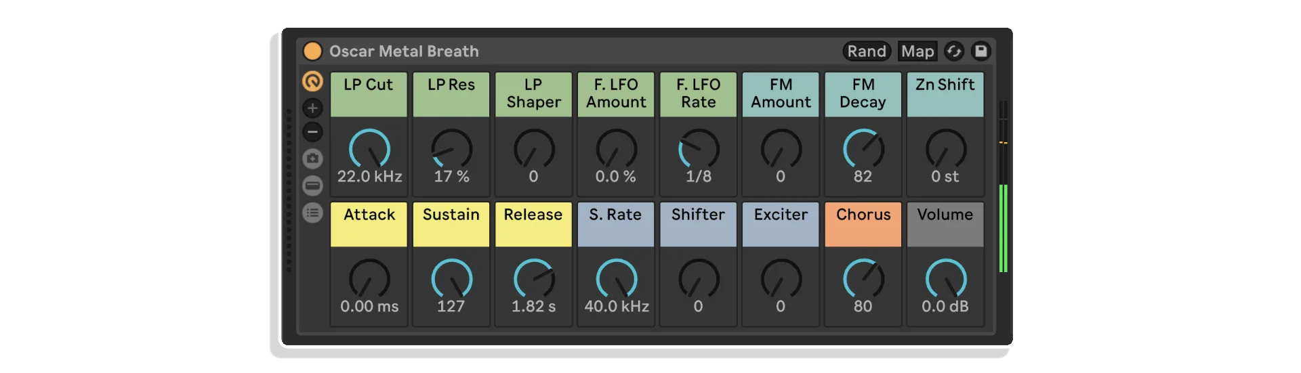Click the 1.82 s value
This screenshot has height=373, width=1301.
tap(533, 307)
